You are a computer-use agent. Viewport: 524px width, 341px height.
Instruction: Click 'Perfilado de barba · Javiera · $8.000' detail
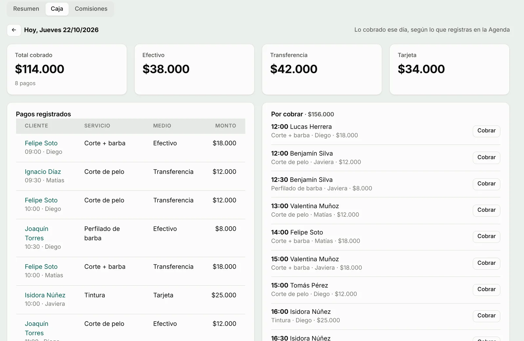[x=322, y=188]
